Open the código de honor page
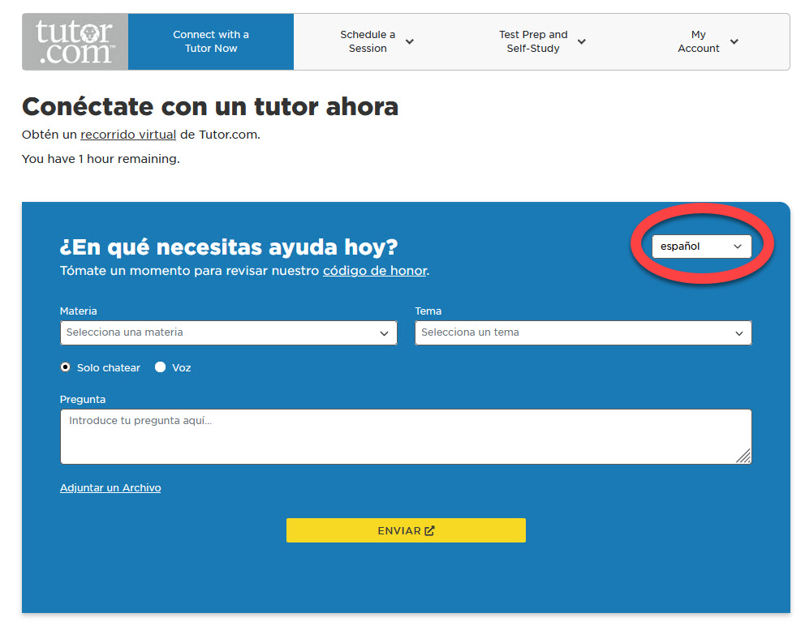 (x=374, y=271)
